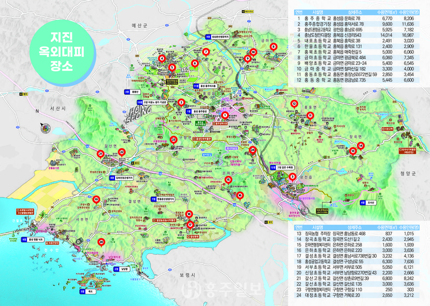Select red pin number 23
Screen dimensions: 430x306
point(173,139)
